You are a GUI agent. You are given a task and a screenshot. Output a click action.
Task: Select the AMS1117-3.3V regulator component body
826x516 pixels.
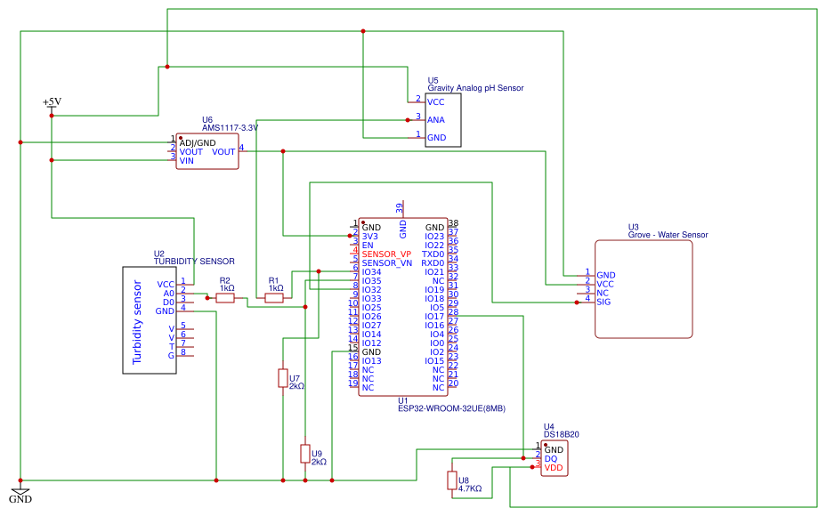click(x=207, y=151)
